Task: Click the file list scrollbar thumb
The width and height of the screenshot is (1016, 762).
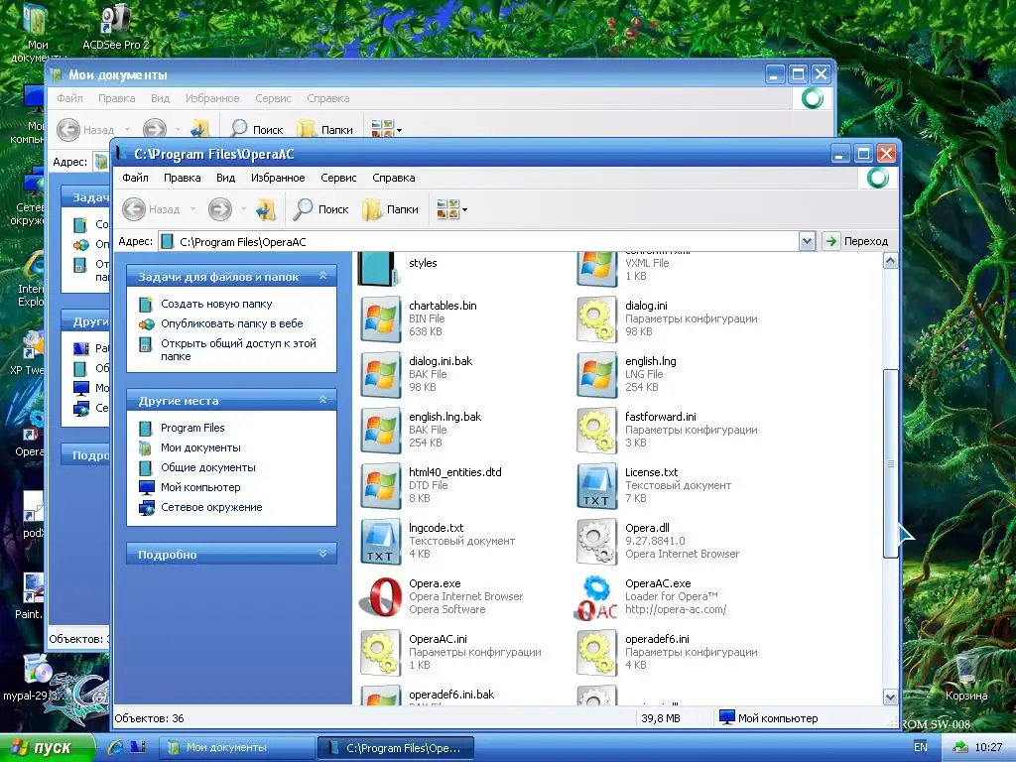Action: [x=891, y=463]
